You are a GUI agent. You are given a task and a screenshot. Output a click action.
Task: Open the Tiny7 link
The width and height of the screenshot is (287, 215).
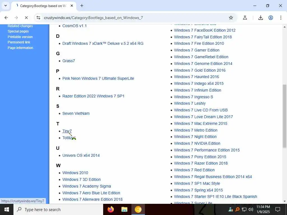point(67,131)
